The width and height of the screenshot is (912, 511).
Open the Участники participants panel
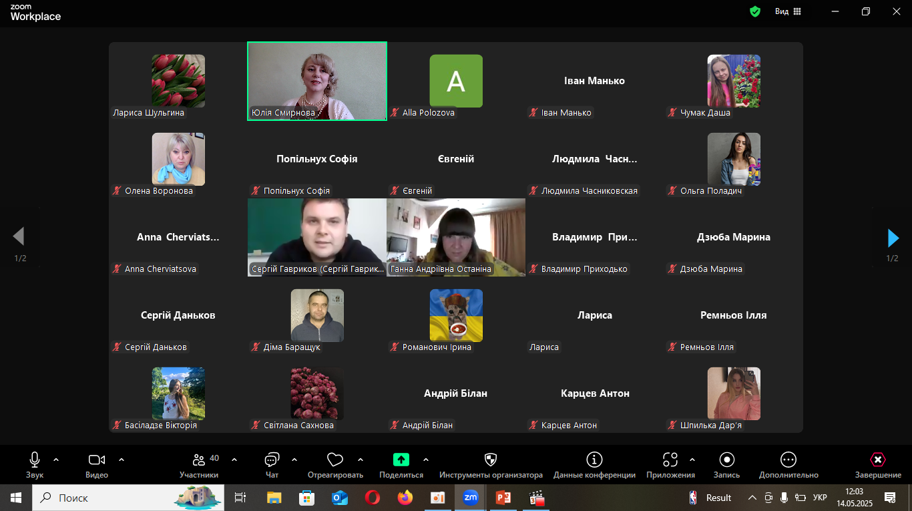pyautogui.click(x=199, y=460)
